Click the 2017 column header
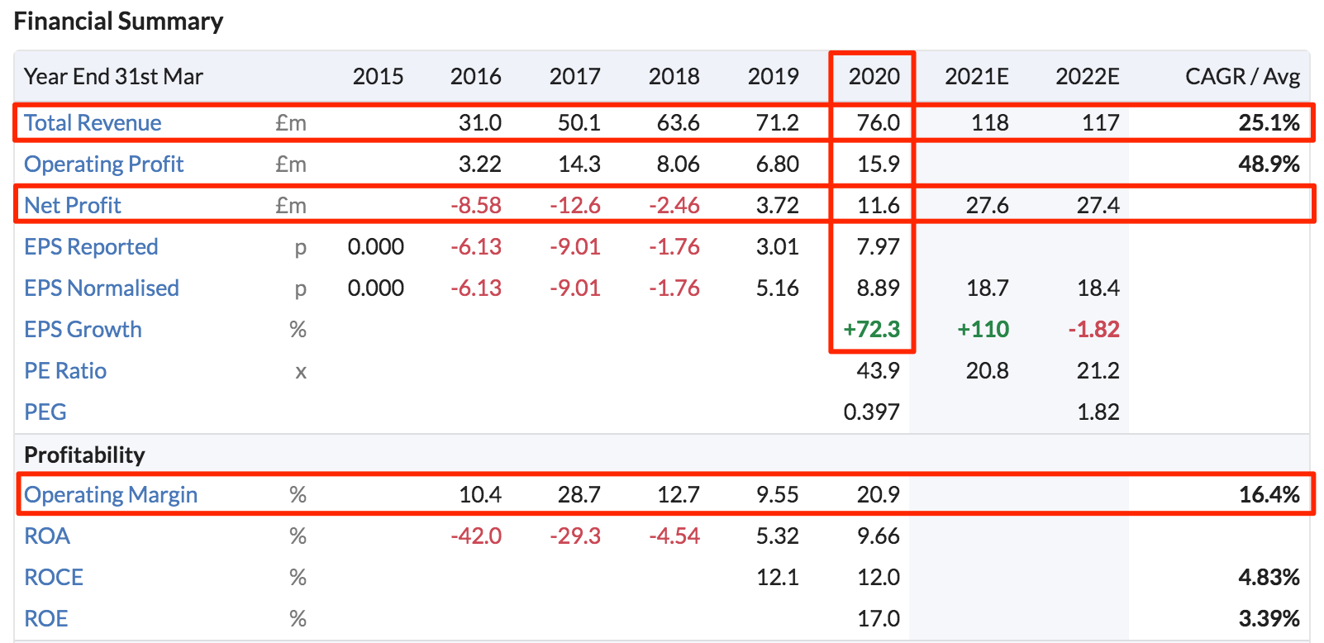Viewport: 1324px width, 643px height. pos(574,76)
